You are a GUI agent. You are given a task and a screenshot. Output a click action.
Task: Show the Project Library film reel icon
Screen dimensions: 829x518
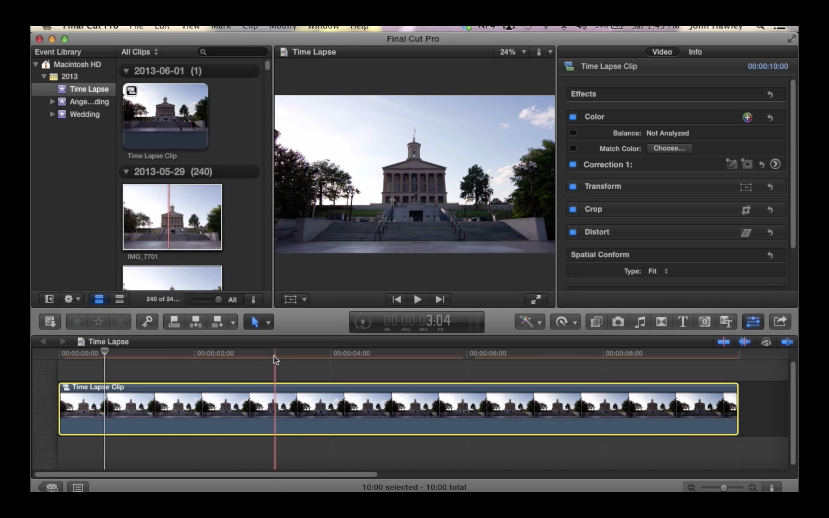click(x=52, y=487)
